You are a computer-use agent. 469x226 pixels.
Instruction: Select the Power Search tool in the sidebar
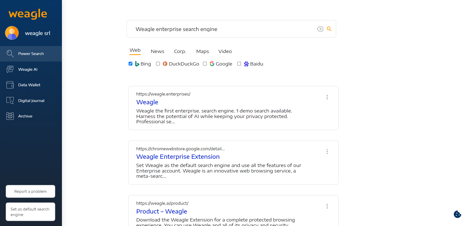click(31, 53)
